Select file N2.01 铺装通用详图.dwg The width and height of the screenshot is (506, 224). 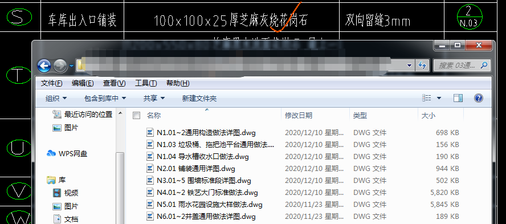tap(196, 169)
